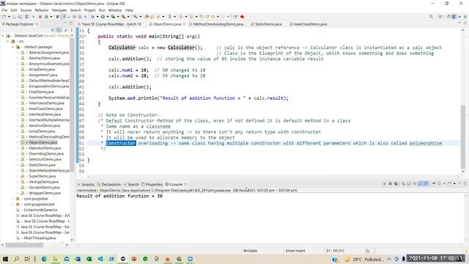469x264 pixels.
Task: Switch to StaticDemo.java editor tab
Action: pos(268,24)
